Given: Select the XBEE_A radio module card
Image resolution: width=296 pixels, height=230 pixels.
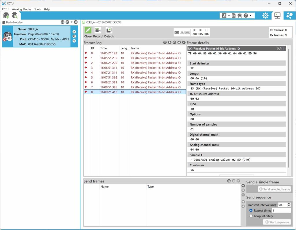Looking at the screenshot, I should [40, 36].
